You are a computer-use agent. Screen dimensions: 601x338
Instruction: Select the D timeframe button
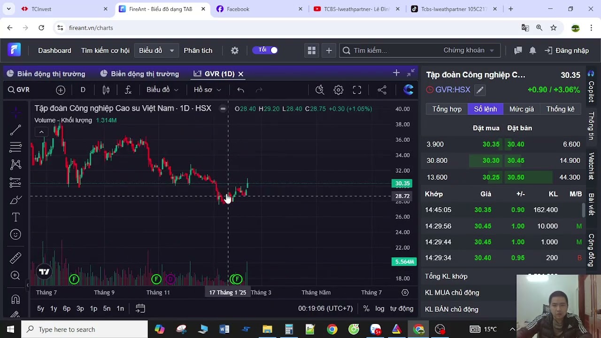tap(83, 90)
